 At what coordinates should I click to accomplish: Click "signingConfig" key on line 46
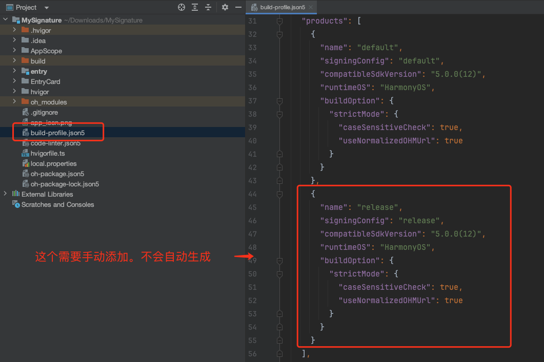pyautogui.click(x=355, y=221)
